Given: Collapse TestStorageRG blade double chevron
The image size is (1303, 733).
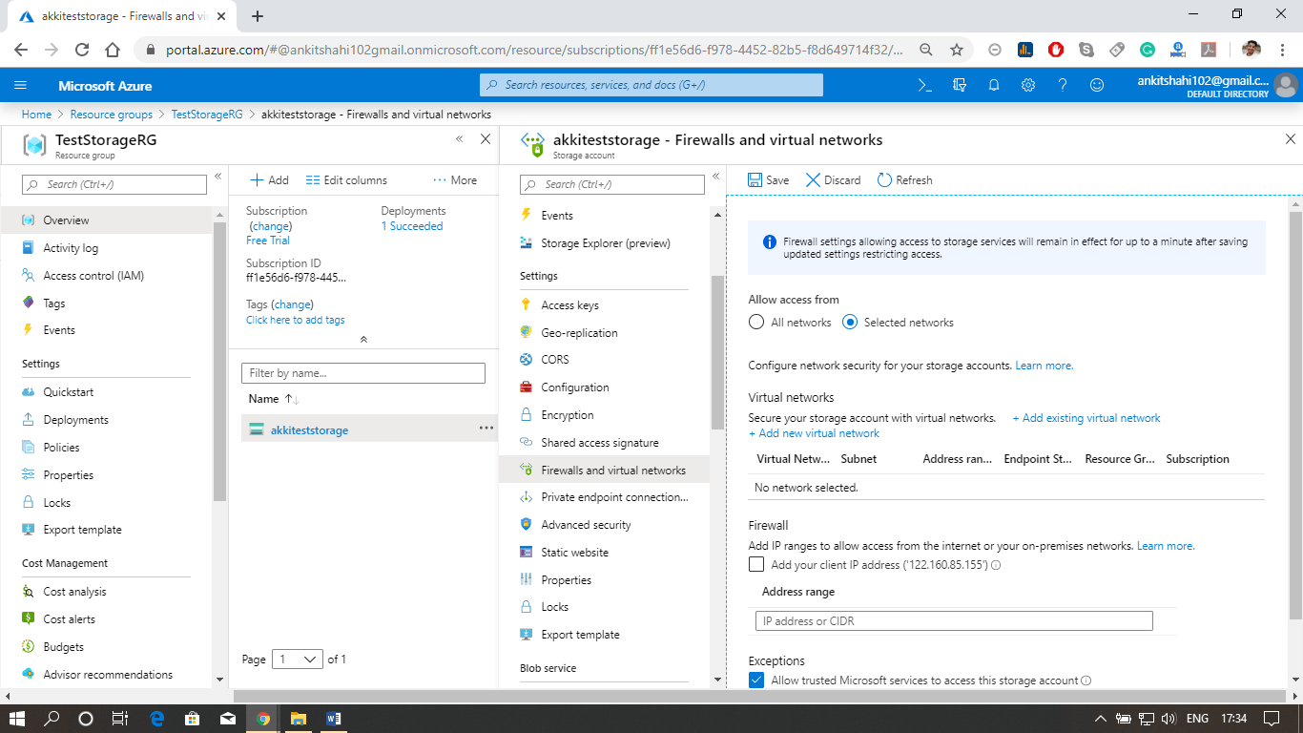Looking at the screenshot, I should coord(459,139).
